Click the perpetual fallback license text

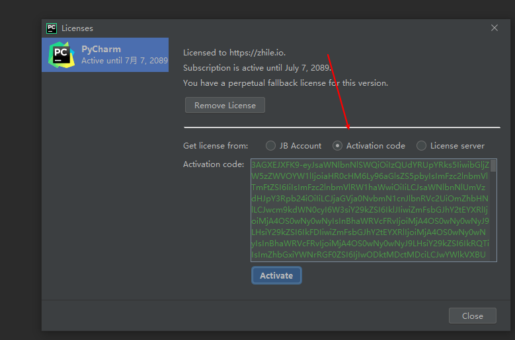(286, 83)
